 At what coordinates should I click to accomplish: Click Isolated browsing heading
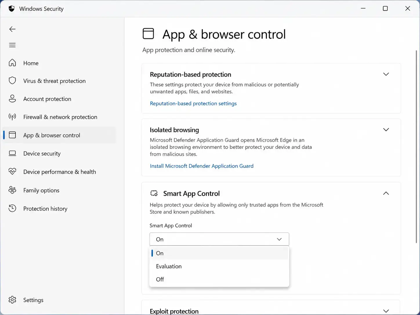(x=174, y=130)
